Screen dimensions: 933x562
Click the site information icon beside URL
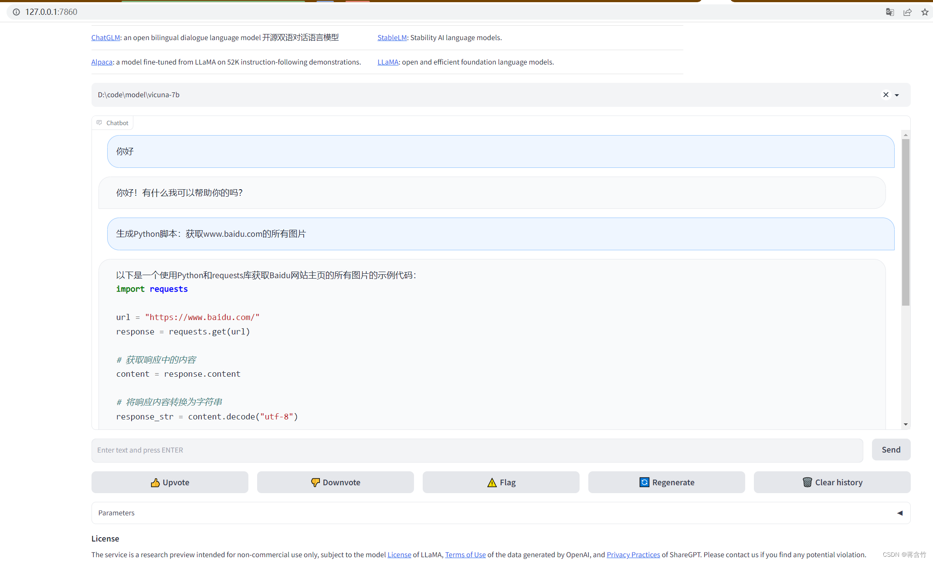tap(16, 12)
